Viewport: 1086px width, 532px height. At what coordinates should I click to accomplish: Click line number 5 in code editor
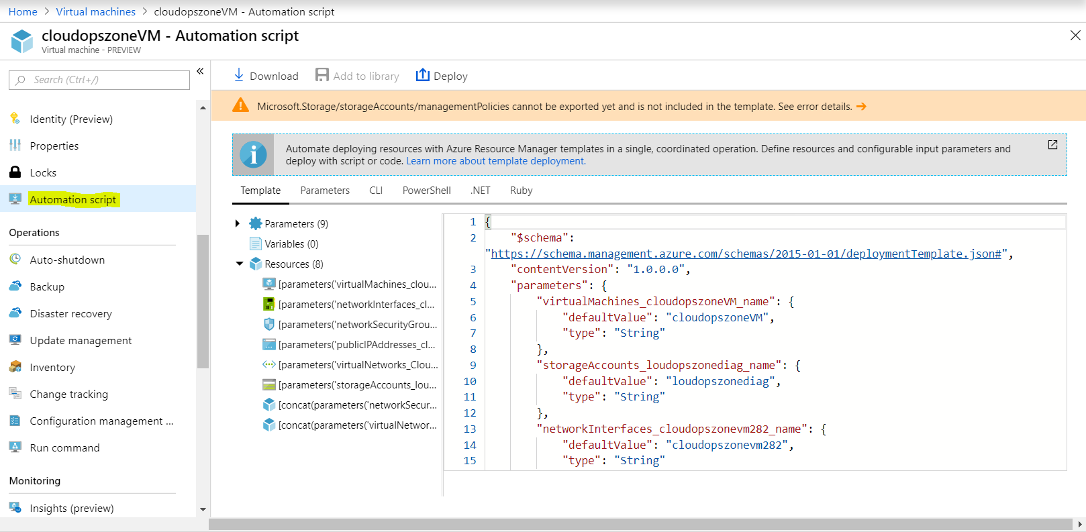point(473,301)
